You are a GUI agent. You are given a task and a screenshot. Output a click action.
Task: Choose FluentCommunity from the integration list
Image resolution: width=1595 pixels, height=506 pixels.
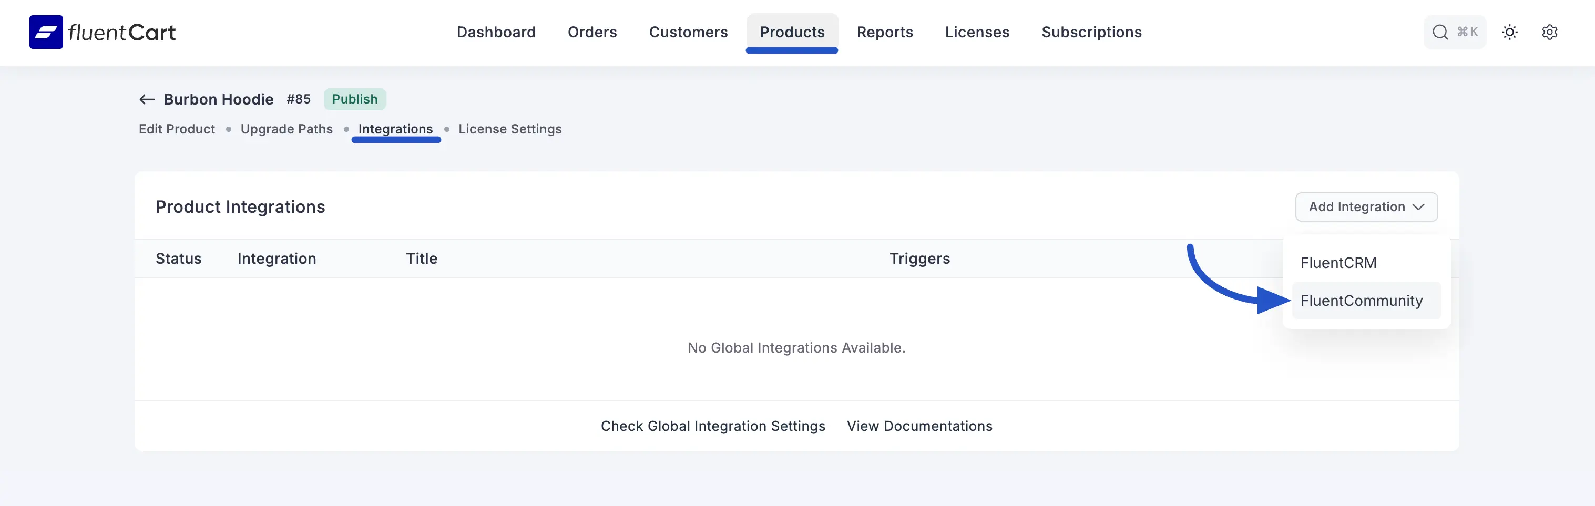coord(1361,301)
